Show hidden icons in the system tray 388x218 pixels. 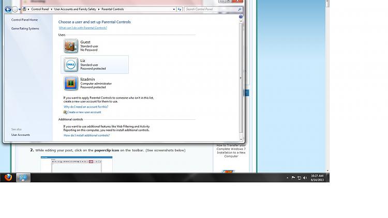click(287, 178)
